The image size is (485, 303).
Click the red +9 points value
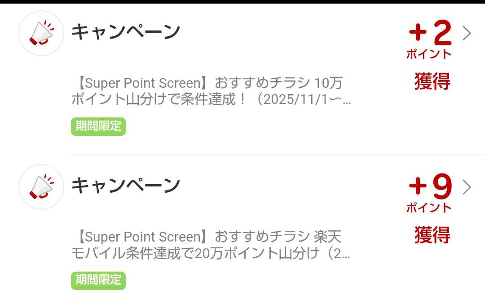(430, 187)
